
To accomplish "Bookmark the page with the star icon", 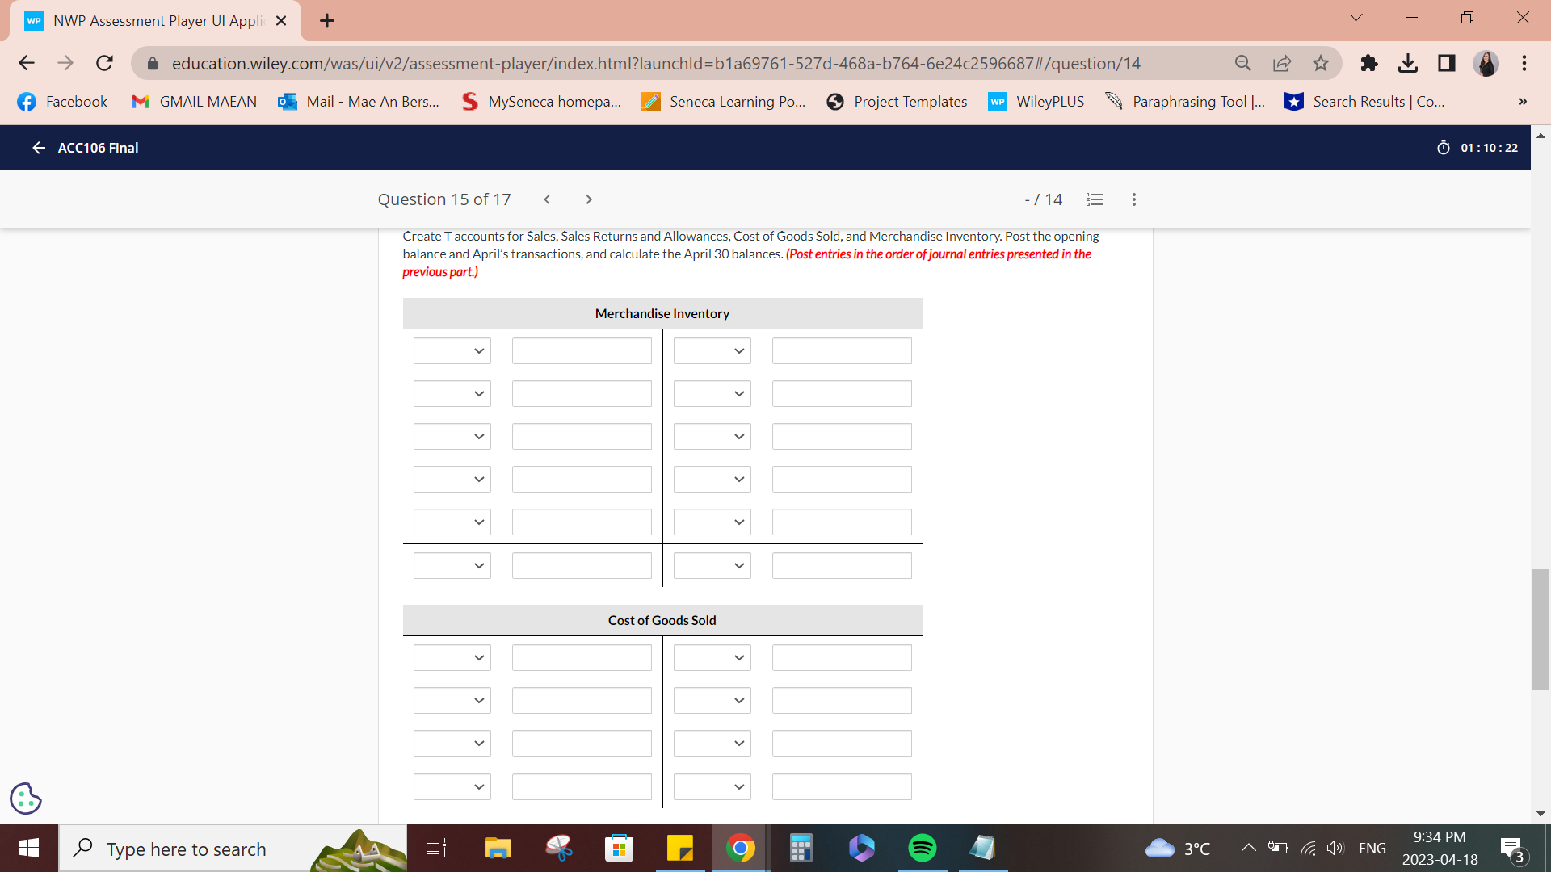I will 1322,63.
